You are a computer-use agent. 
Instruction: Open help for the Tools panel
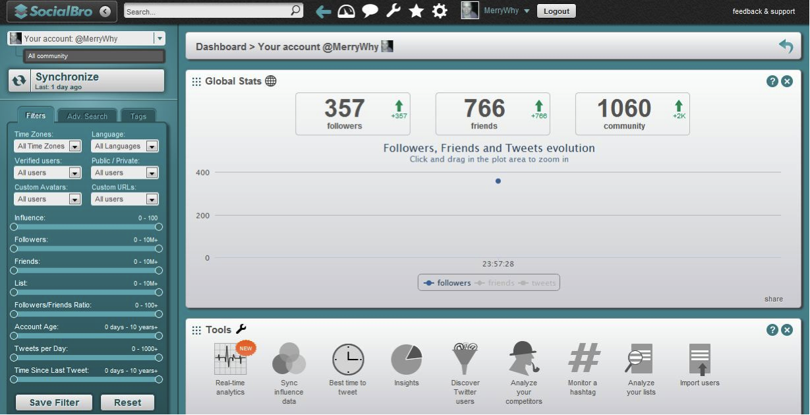(772, 330)
